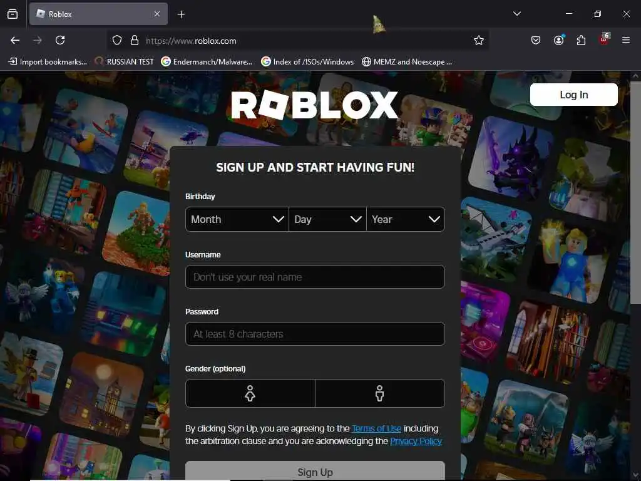Click the Password input field
Image resolution: width=641 pixels, height=481 pixels.
pyautogui.click(x=315, y=334)
